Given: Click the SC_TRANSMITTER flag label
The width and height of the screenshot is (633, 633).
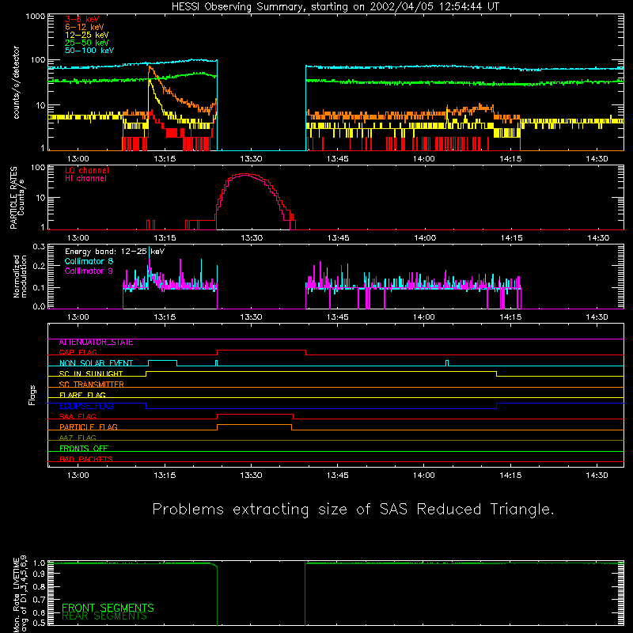Looking at the screenshot, I should [91, 385].
